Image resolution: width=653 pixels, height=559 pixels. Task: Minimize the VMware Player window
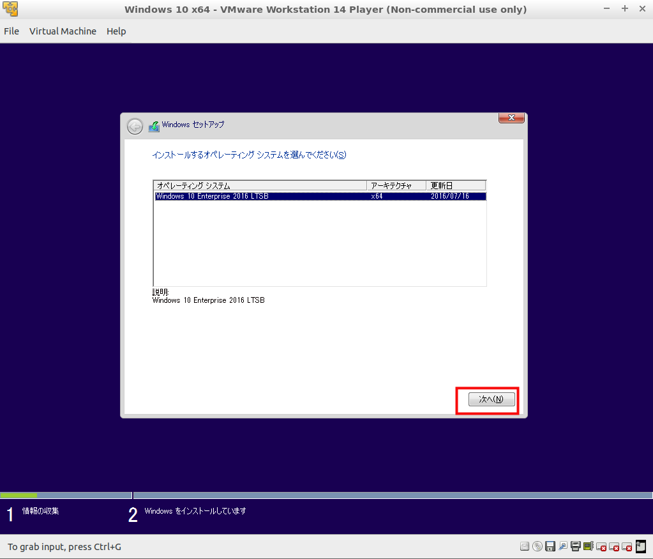tap(607, 9)
